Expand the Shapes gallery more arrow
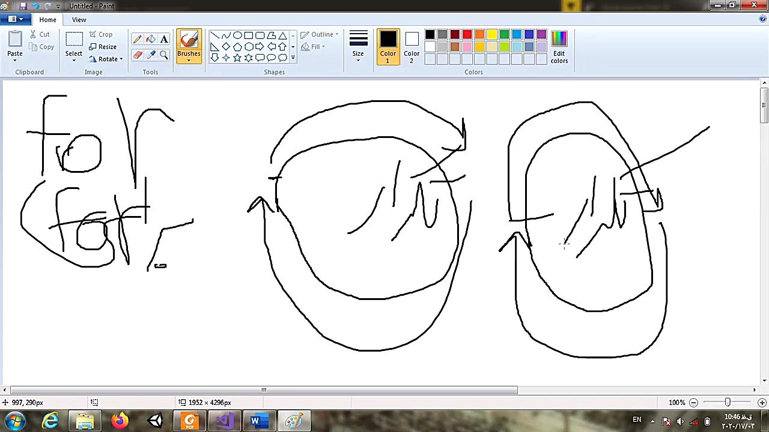Viewport: 769px width, 432px height. tap(293, 58)
